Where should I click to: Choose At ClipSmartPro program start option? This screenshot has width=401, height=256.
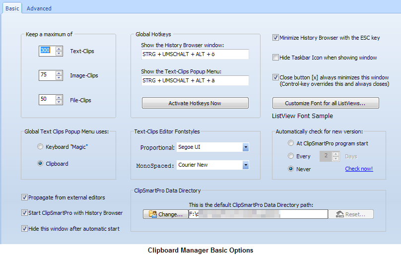291,143
